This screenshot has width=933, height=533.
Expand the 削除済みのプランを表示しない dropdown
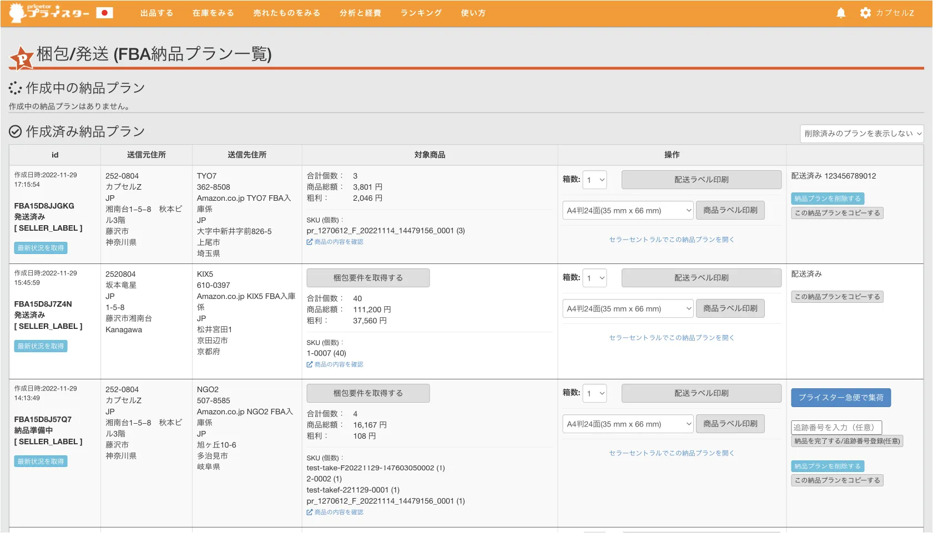861,134
